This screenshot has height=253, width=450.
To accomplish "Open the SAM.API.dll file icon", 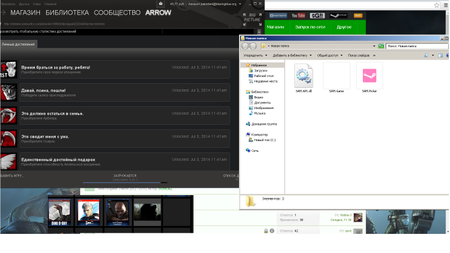I will (x=304, y=76).
